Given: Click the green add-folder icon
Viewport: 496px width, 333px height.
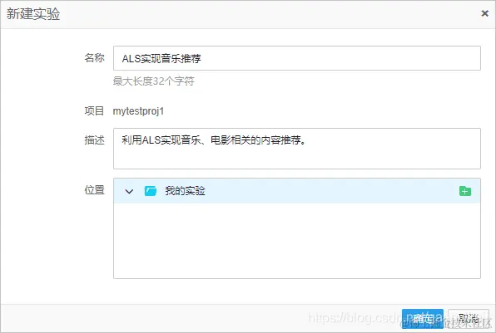Looking at the screenshot, I should (x=465, y=191).
